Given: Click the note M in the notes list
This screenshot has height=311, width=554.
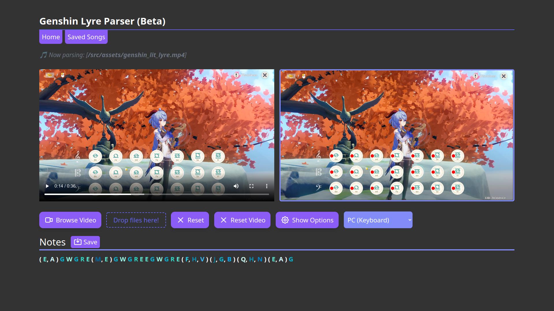Looking at the screenshot, I should click(x=98, y=259).
